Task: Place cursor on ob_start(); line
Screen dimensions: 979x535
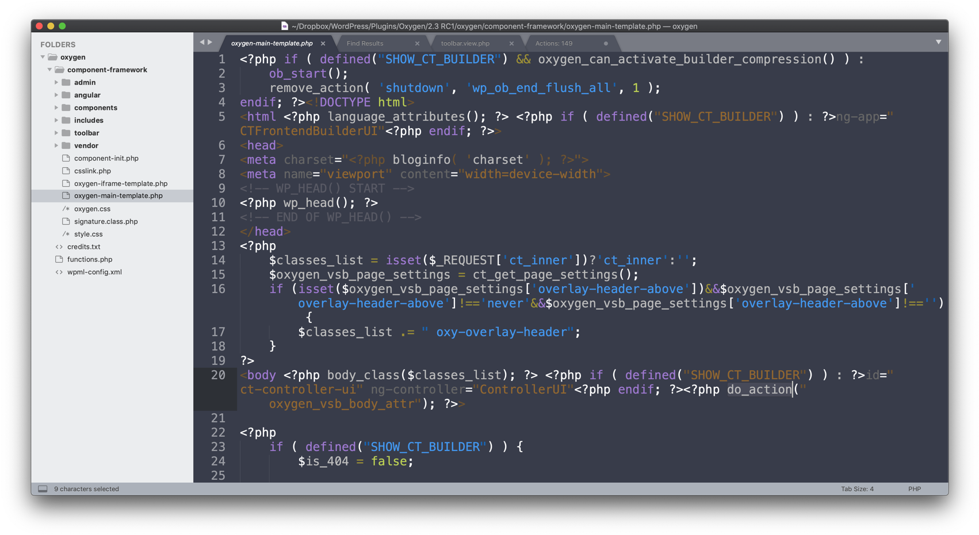Action: (308, 74)
